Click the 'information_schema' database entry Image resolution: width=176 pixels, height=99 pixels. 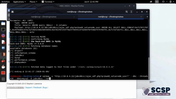pos(25,53)
